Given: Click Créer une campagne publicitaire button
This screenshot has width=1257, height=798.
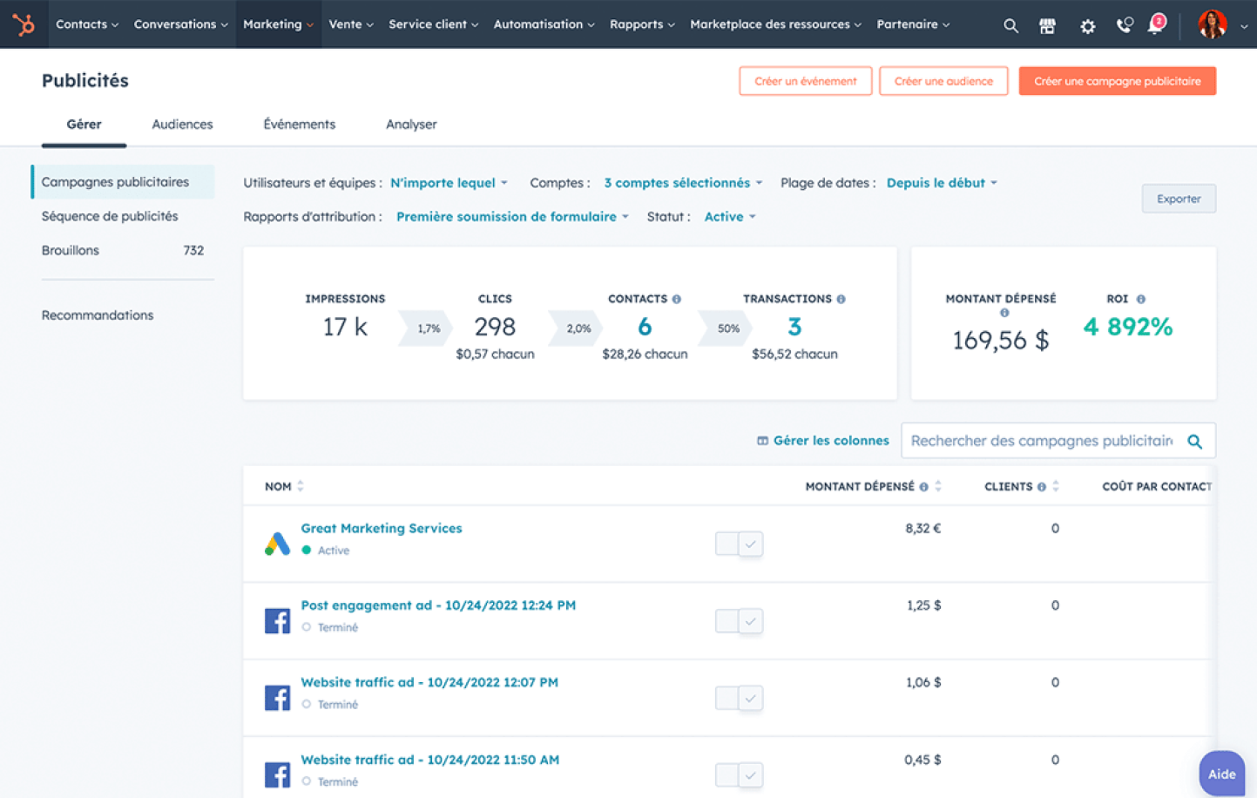Looking at the screenshot, I should [x=1117, y=81].
